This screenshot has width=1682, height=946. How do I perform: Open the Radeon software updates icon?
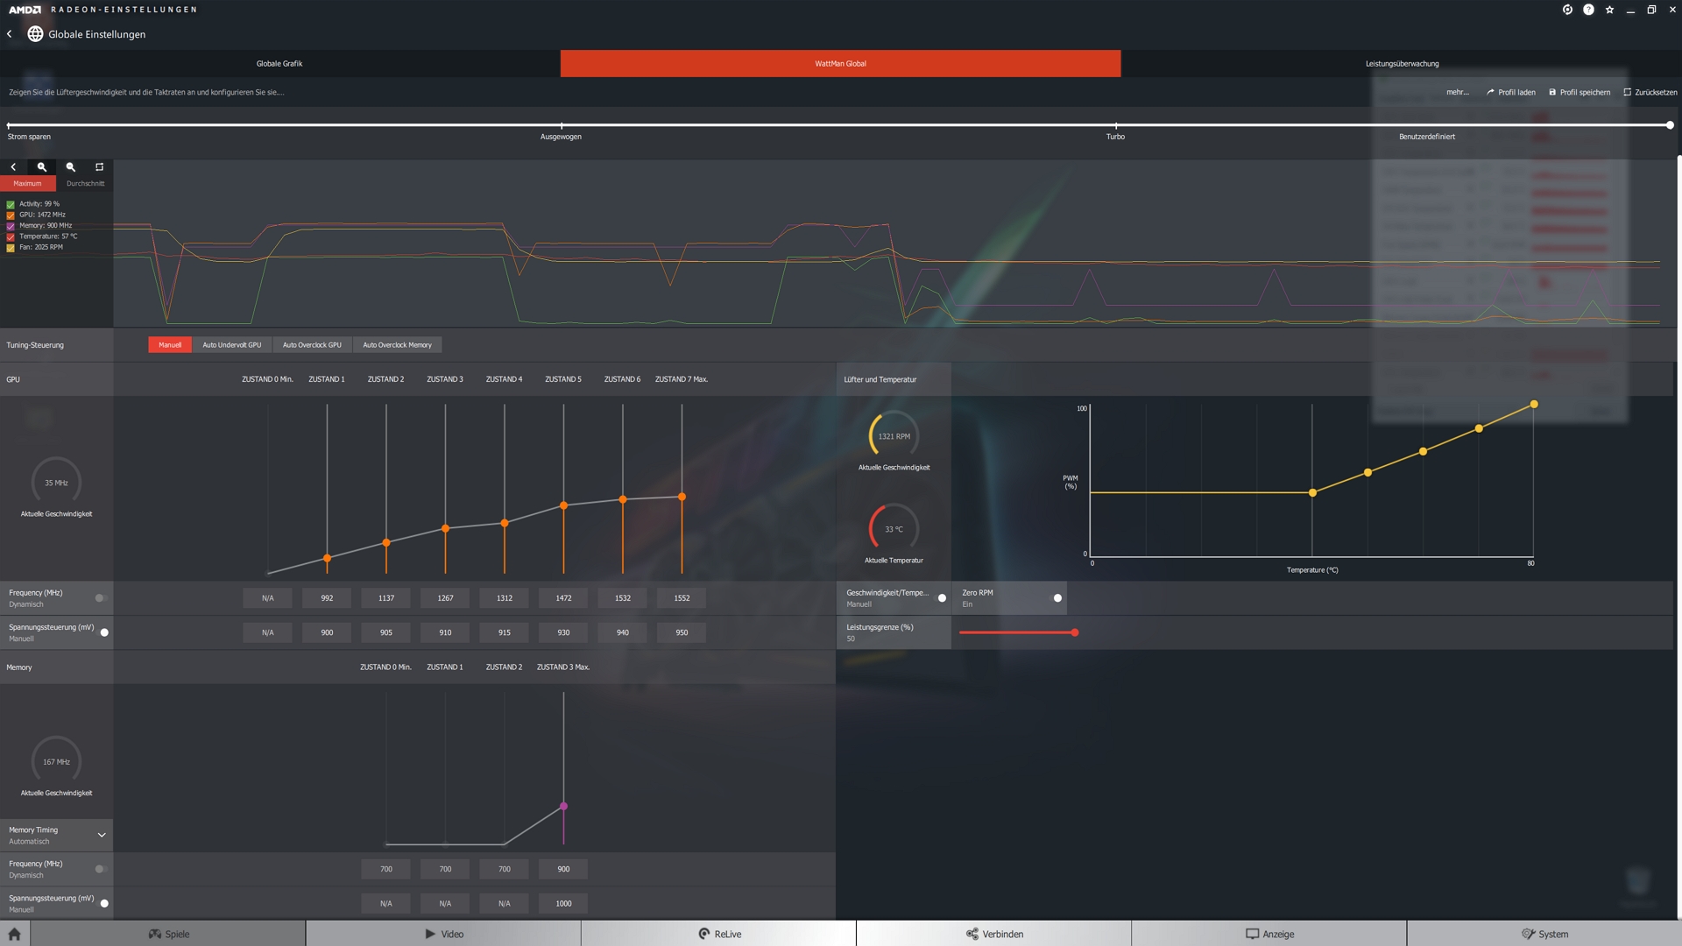tap(1567, 10)
